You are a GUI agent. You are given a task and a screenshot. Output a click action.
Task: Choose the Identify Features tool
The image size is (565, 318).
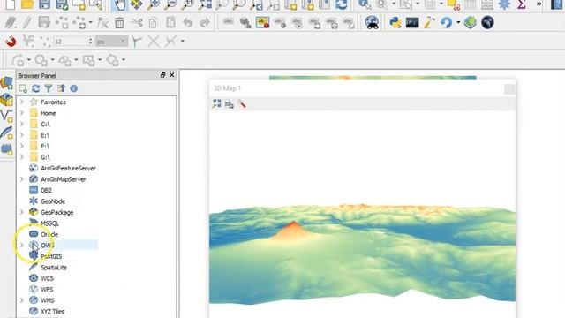click(365, 4)
